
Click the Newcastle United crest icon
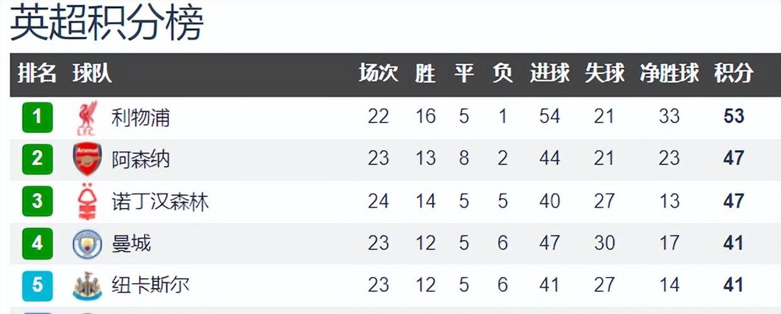[x=87, y=286]
